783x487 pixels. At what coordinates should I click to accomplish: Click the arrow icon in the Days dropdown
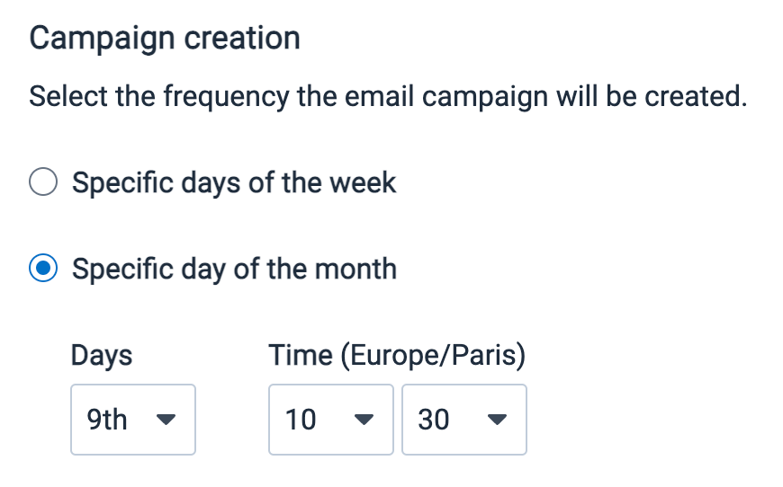coord(166,420)
